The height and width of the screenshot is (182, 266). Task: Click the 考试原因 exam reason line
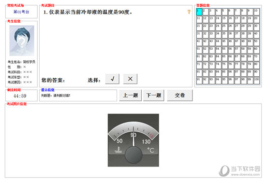[20, 82]
